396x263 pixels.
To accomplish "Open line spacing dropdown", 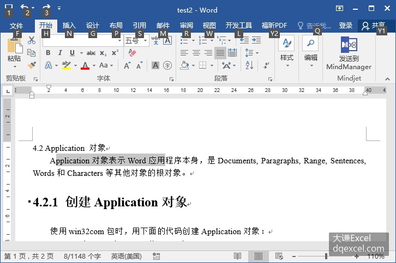I will point(257,53).
